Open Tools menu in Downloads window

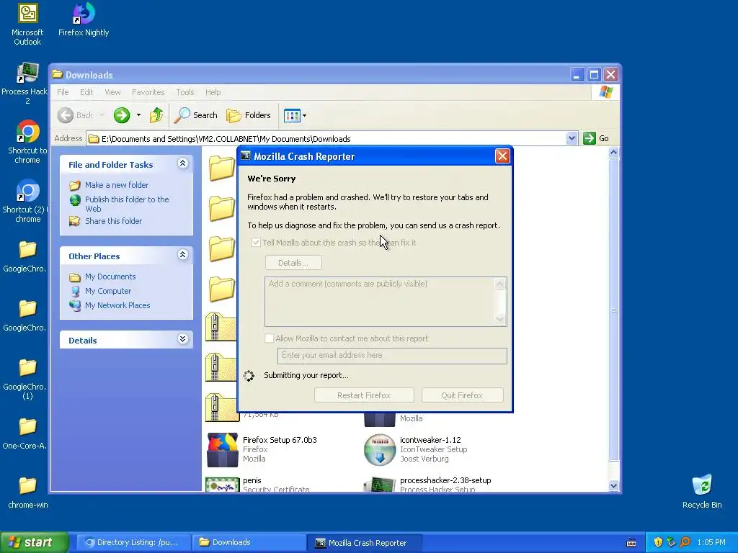[185, 92]
